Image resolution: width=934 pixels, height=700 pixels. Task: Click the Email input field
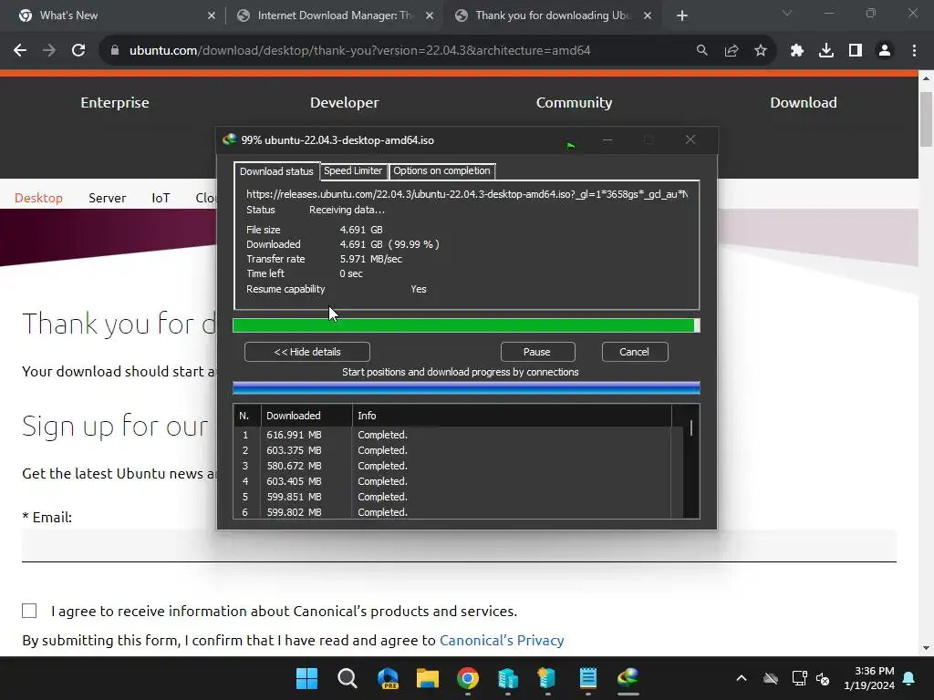click(460, 545)
